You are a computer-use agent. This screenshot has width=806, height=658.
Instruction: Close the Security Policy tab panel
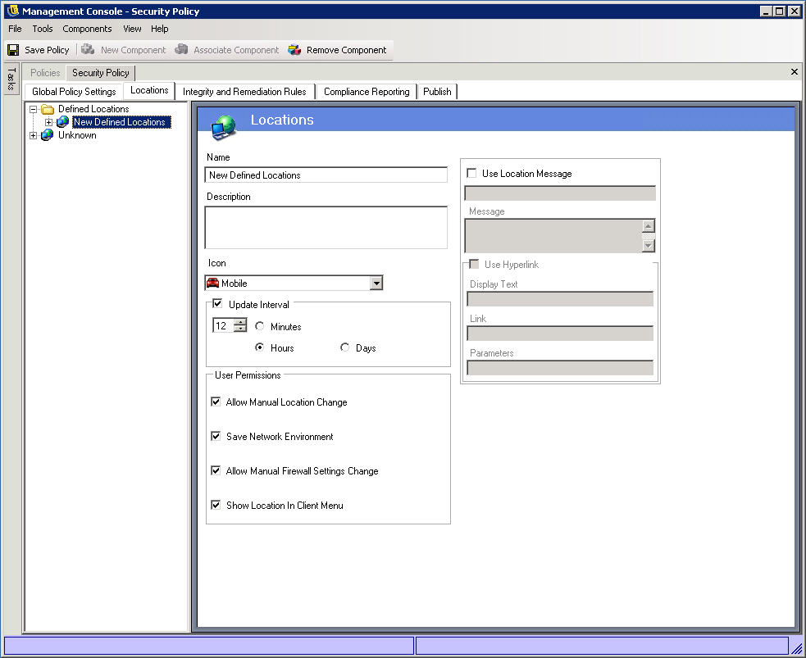[795, 72]
